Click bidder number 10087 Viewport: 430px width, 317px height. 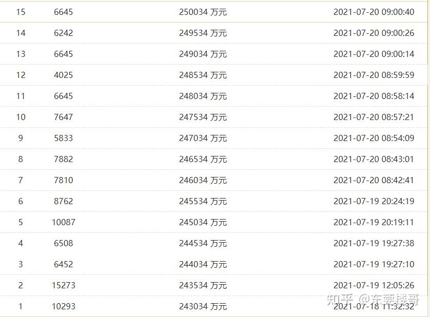[63, 222]
